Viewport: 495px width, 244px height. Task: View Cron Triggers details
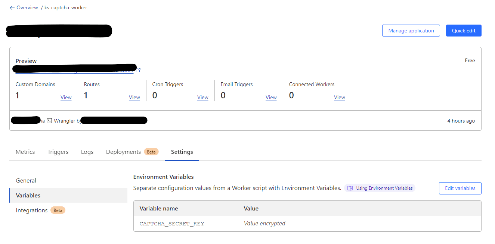(x=203, y=98)
